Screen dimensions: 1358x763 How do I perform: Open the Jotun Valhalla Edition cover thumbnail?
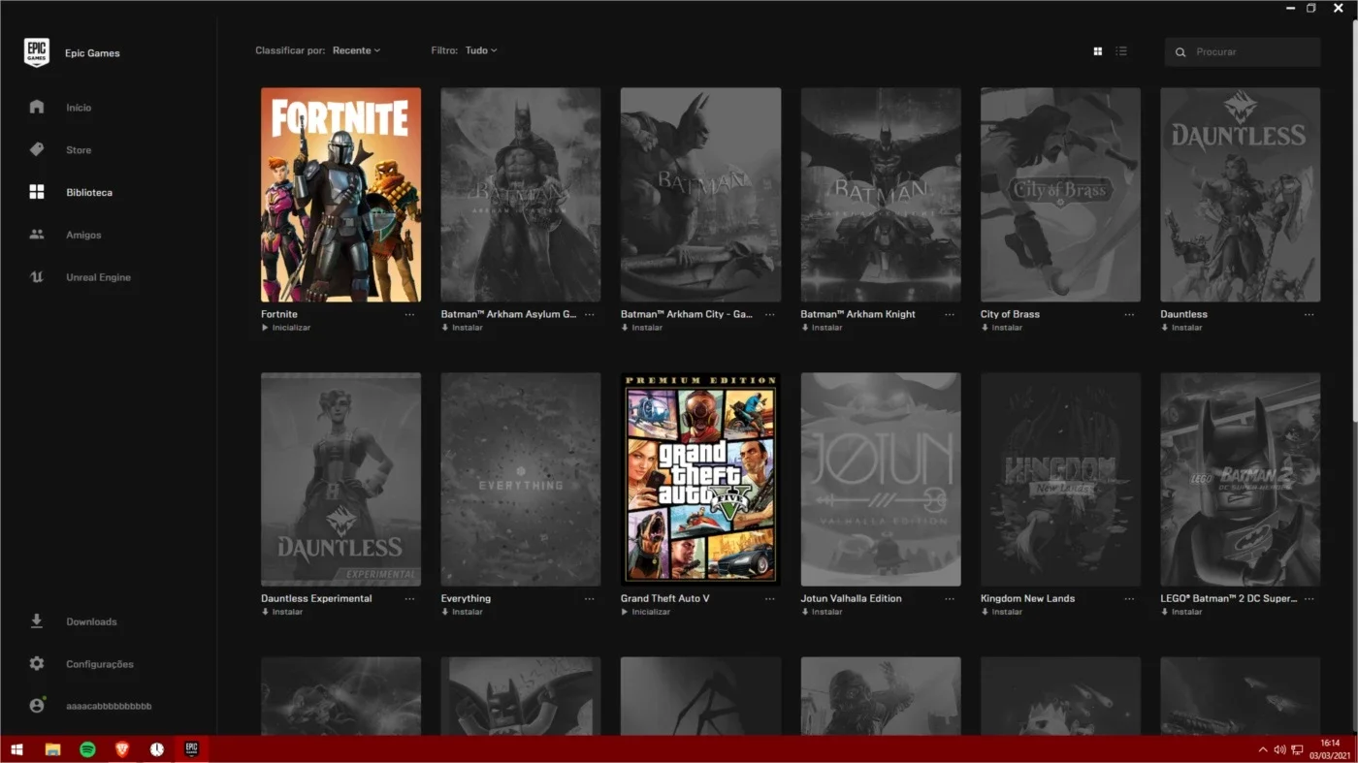click(881, 479)
